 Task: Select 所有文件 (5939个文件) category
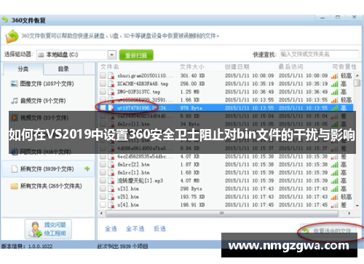tap(48, 168)
